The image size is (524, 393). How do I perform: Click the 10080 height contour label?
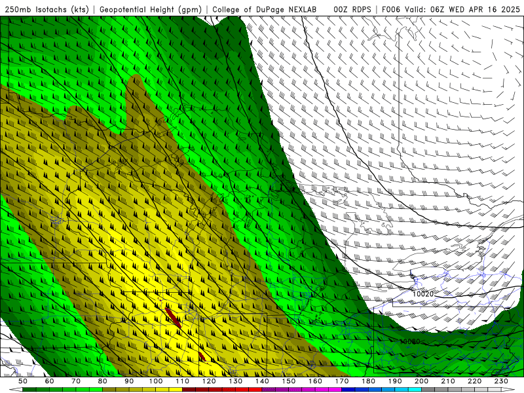click(x=410, y=341)
